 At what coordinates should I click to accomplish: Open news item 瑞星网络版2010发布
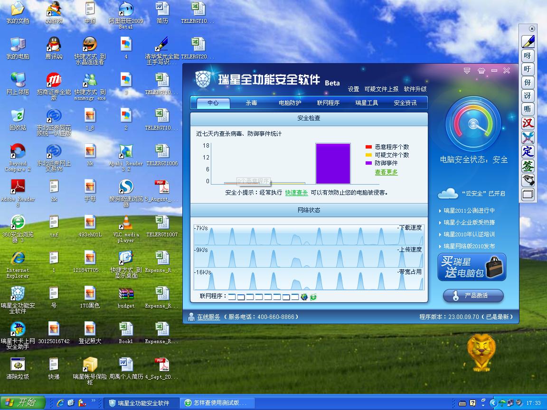tap(469, 246)
